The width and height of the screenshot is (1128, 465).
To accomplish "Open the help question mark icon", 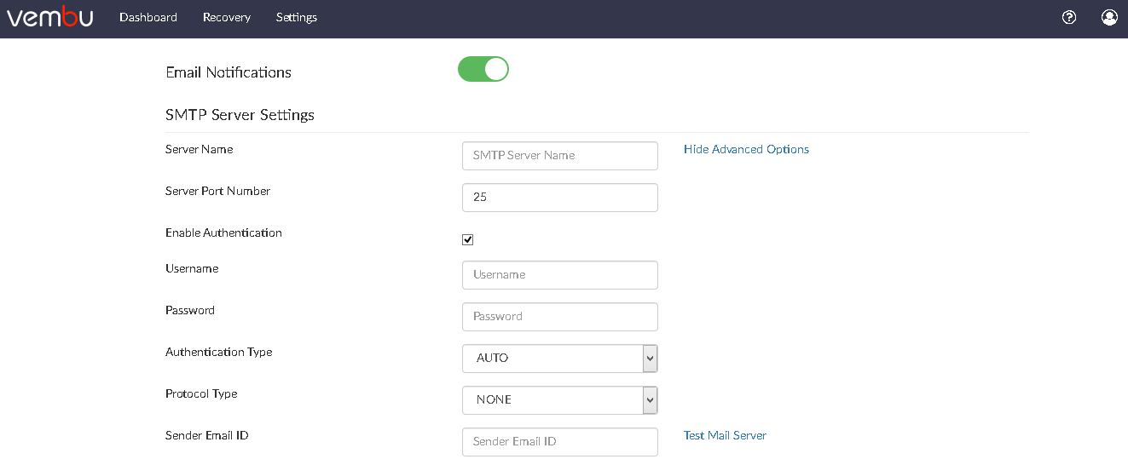I will tap(1069, 17).
